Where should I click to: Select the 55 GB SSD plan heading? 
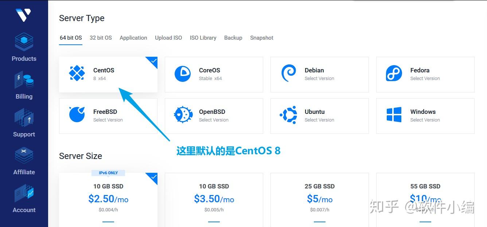coord(425,186)
